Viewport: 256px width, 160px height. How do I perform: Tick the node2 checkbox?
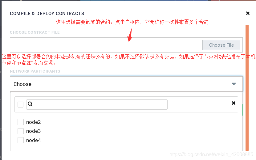(x=21, y=122)
